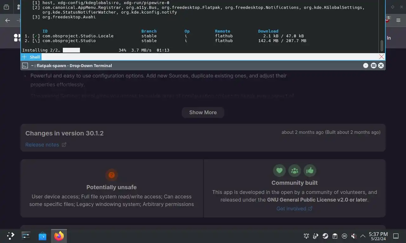Open the notifications bell in tray
The height and width of the screenshot is (243, 406).
306,236
